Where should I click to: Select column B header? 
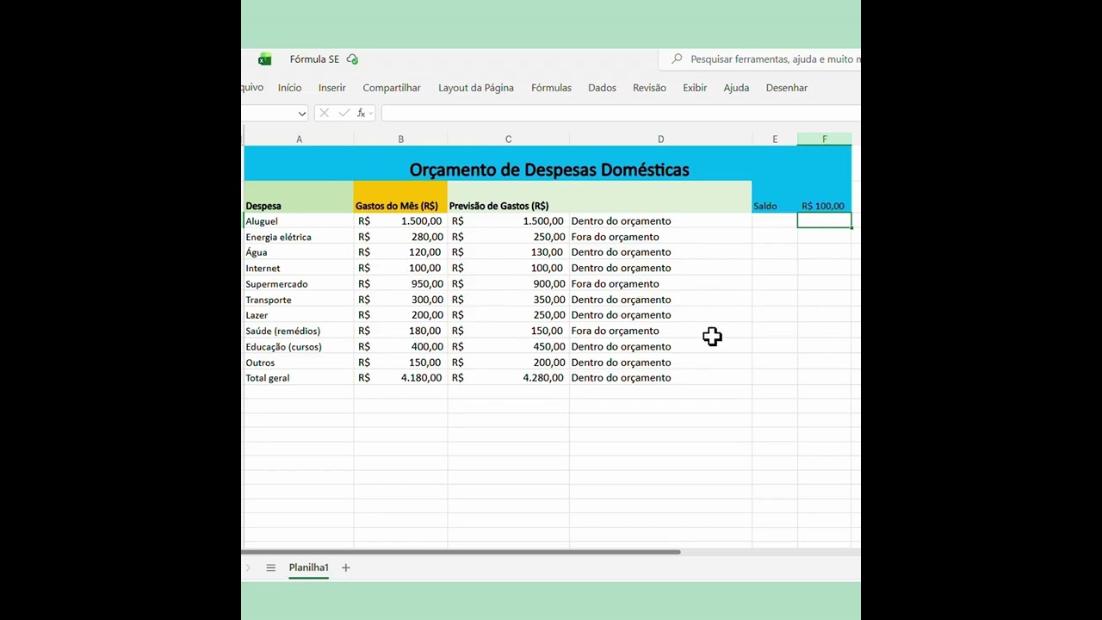[400, 139]
